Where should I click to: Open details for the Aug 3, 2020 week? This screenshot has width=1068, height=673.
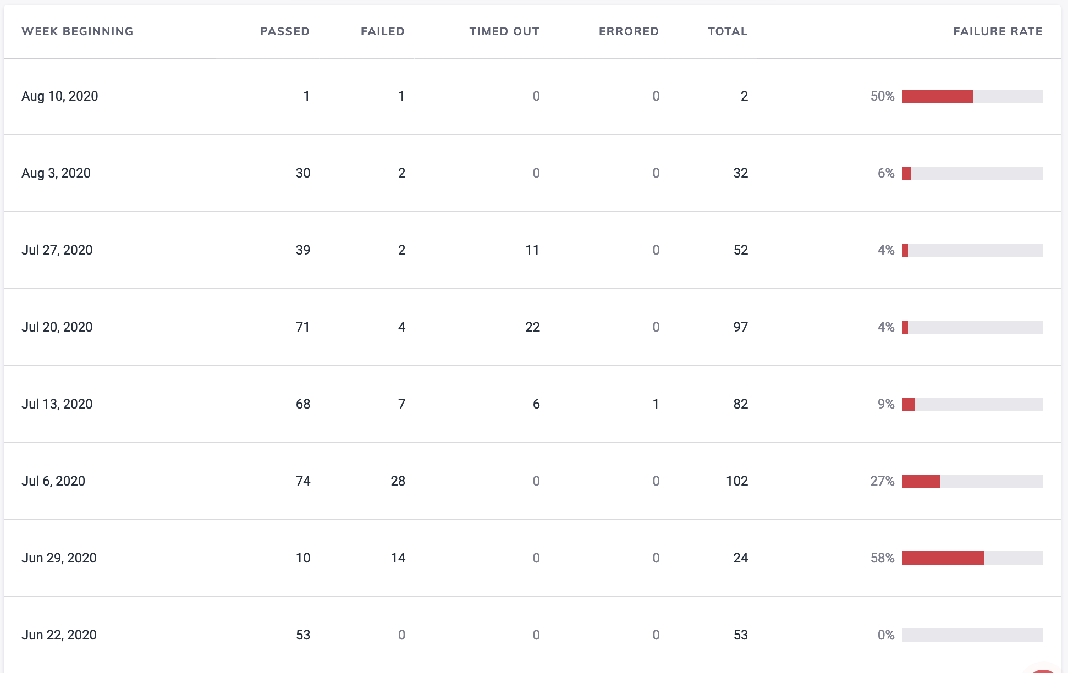point(57,173)
